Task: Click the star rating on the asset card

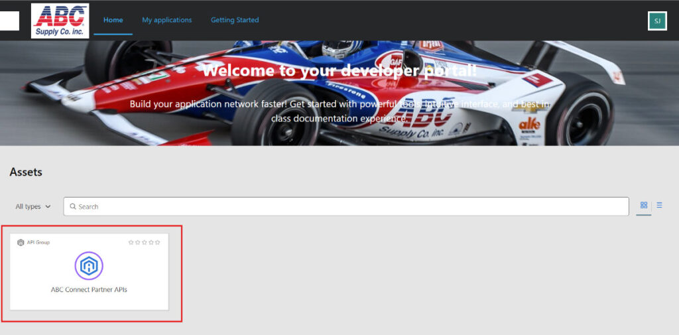Action: [144, 242]
